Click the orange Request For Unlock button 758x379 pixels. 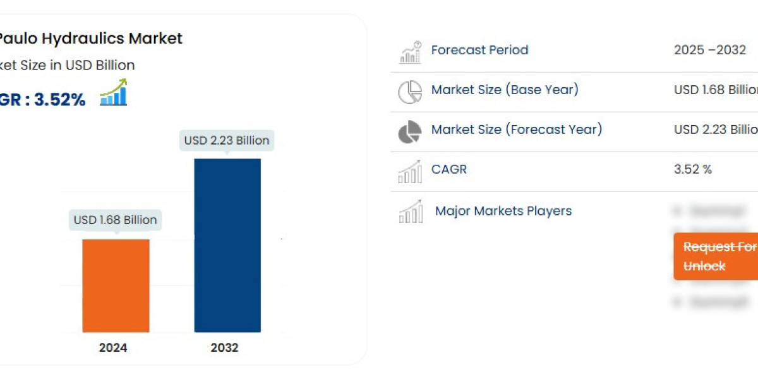716,256
